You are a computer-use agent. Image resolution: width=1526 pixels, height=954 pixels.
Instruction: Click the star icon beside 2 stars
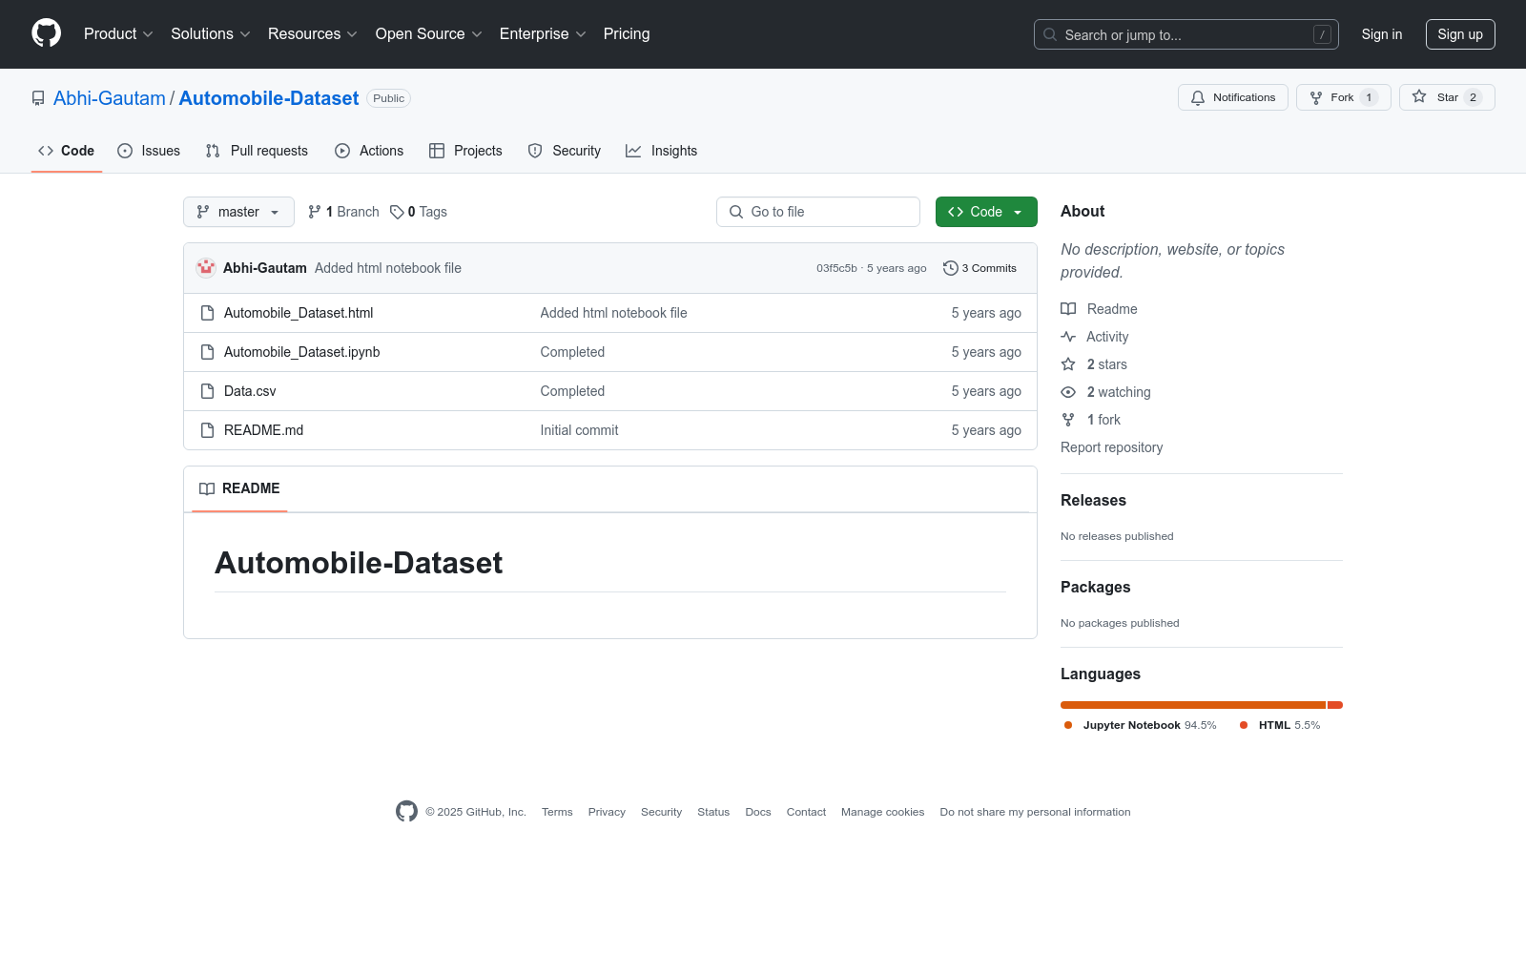(1068, 364)
